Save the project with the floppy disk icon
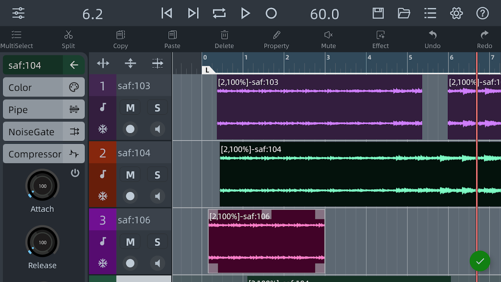The height and width of the screenshot is (282, 501). click(378, 13)
